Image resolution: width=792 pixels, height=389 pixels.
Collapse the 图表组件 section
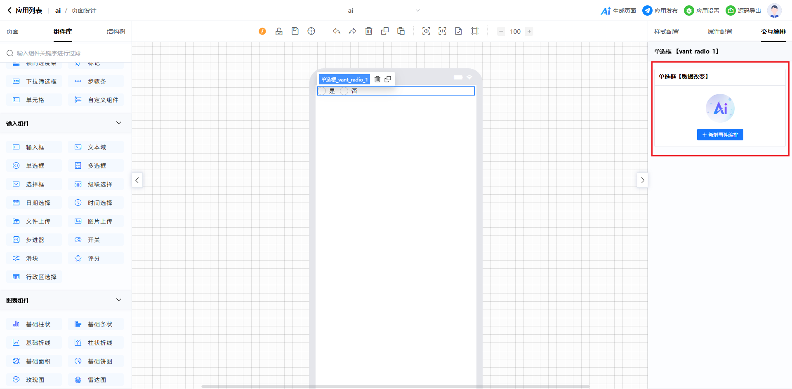point(119,300)
